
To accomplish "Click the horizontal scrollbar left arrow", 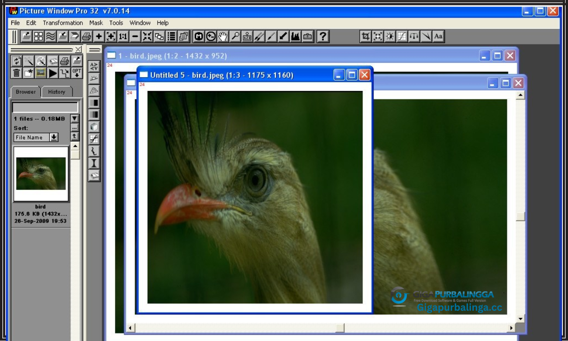I will click(x=131, y=328).
